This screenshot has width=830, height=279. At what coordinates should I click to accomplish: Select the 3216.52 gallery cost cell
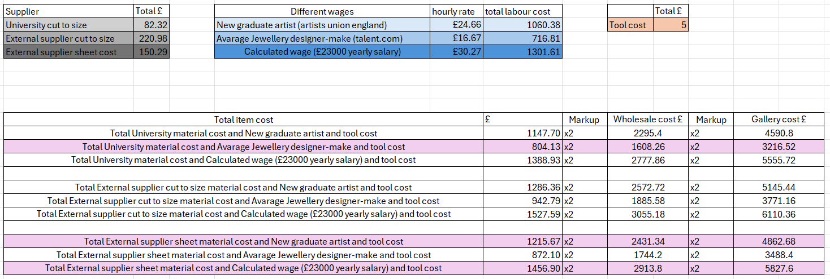pyautogui.click(x=779, y=147)
